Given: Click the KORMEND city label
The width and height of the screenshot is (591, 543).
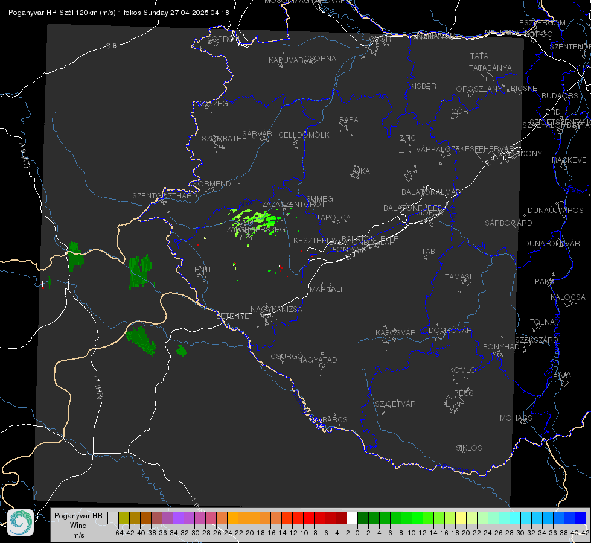Looking at the screenshot, I should [x=211, y=183].
